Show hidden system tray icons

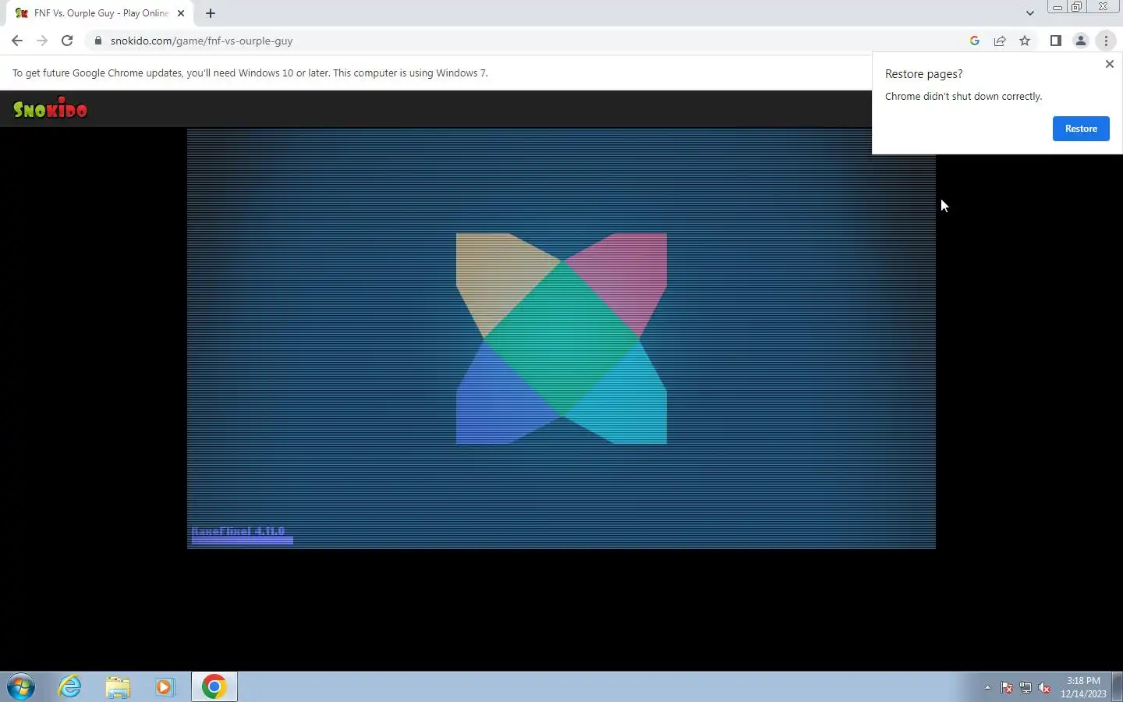(987, 687)
